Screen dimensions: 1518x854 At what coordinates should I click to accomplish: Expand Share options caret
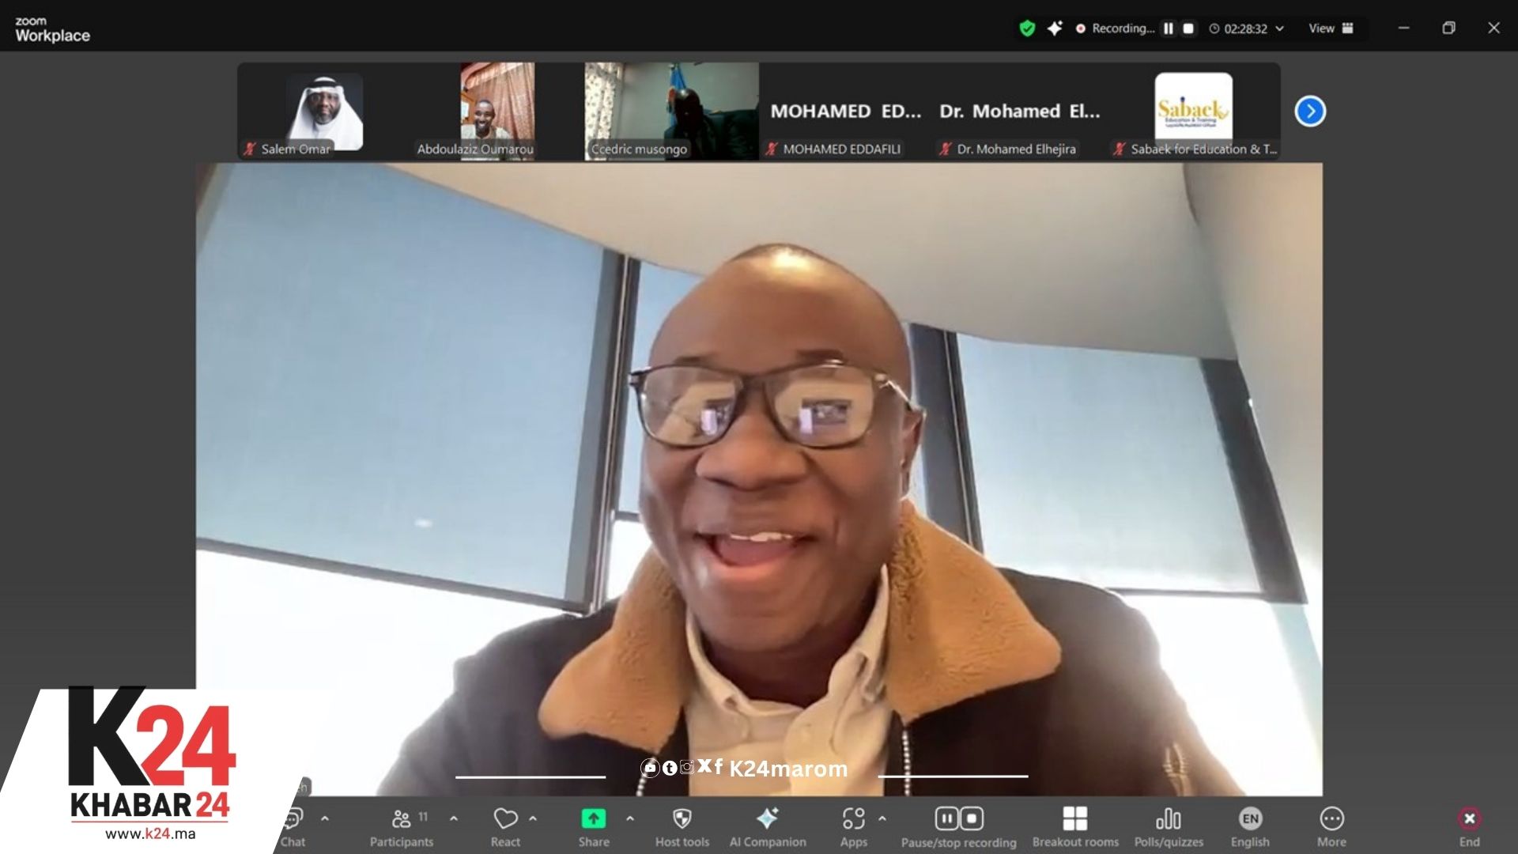pyautogui.click(x=630, y=819)
